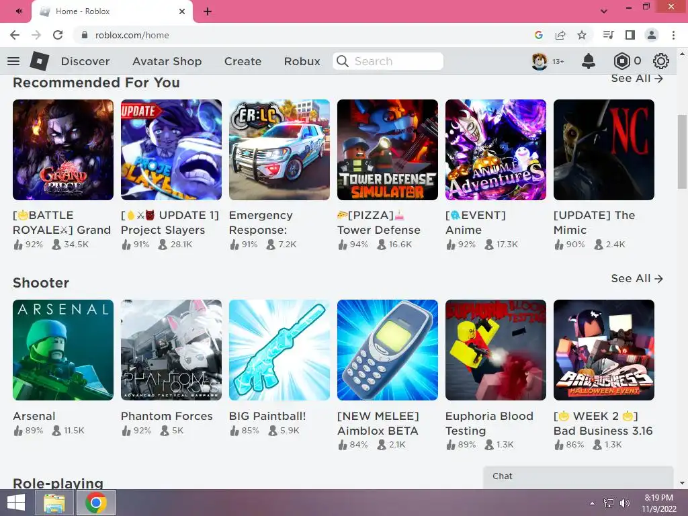
Task: Open Chrome three-dot menu
Action: 673,35
